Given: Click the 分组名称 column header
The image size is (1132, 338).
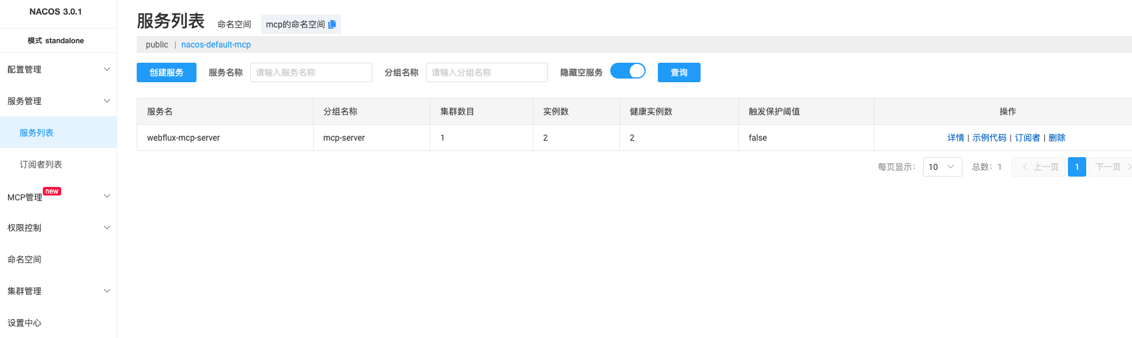Looking at the screenshot, I should (x=372, y=111).
